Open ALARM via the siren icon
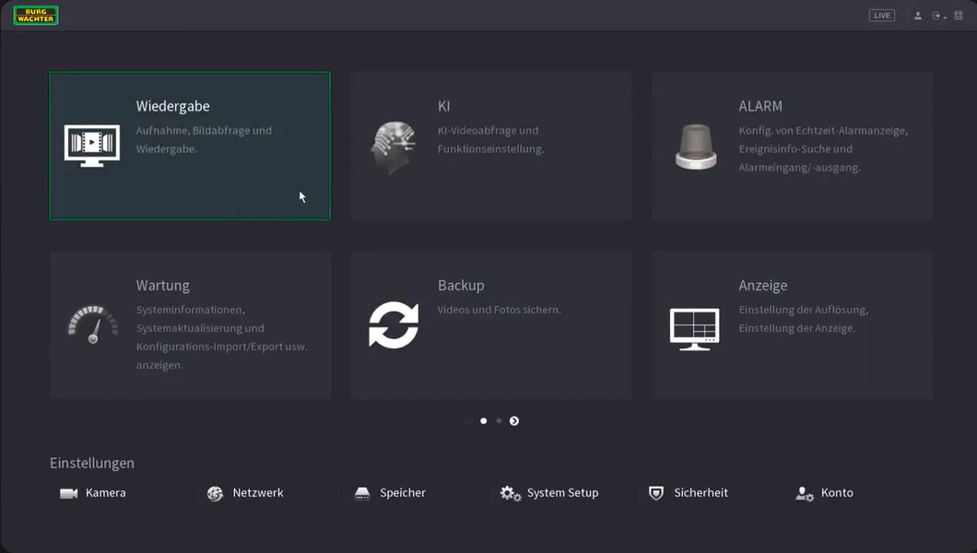Screen dimensions: 977x553 tap(695, 147)
